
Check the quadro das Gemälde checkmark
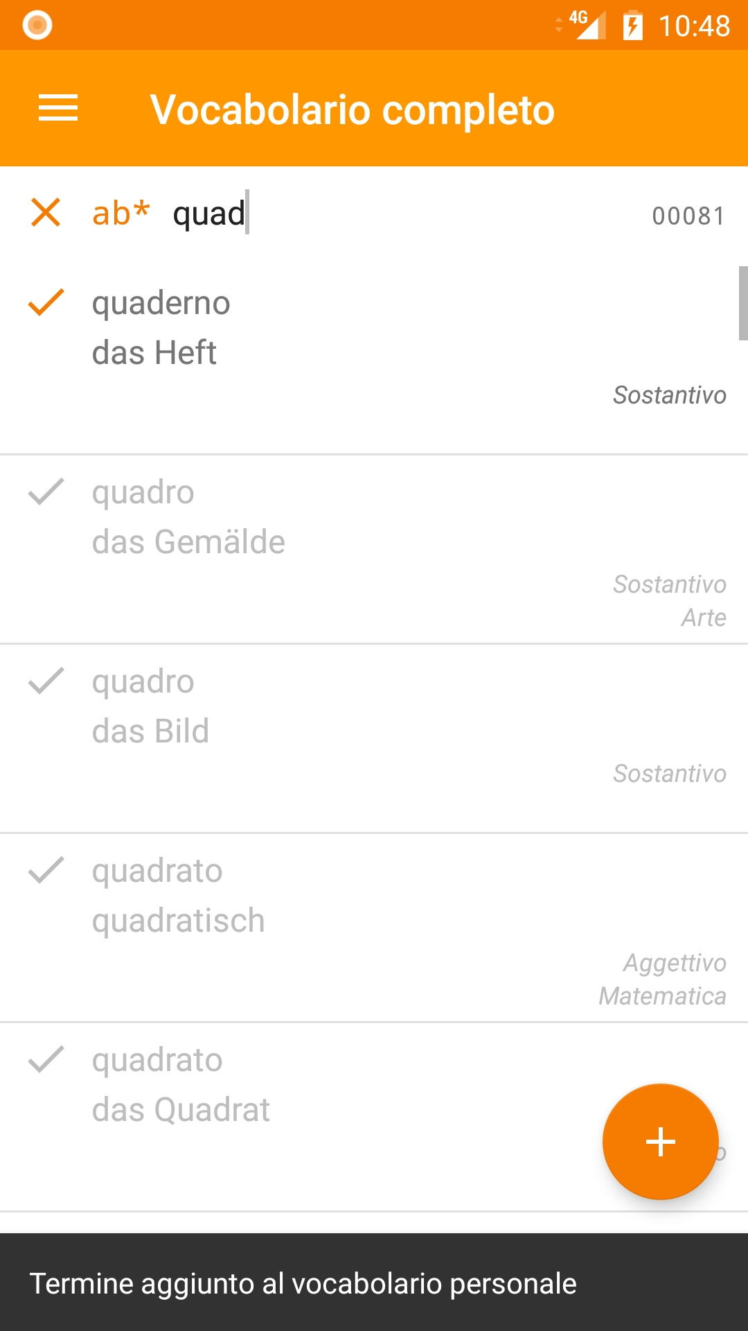46,492
